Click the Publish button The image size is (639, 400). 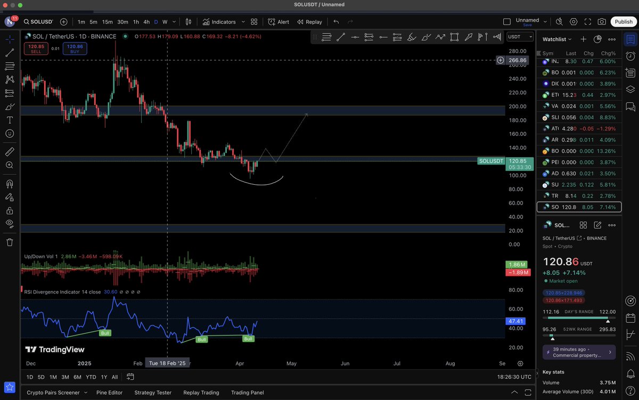point(624,22)
